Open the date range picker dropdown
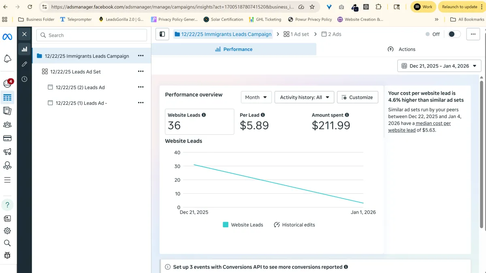486x273 pixels. point(439,66)
